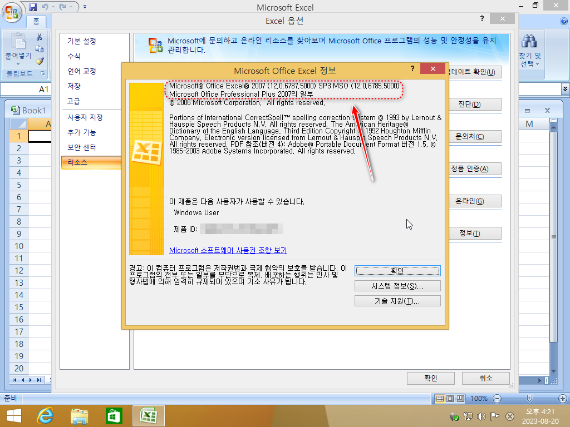Click the 정보(T) button

475,234
